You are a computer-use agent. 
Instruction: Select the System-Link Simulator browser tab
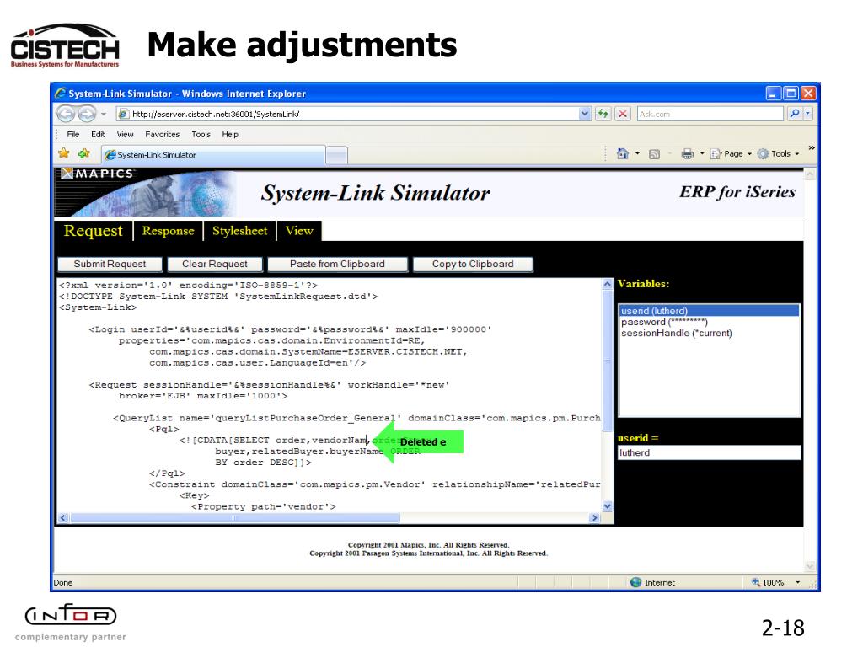click(x=213, y=155)
